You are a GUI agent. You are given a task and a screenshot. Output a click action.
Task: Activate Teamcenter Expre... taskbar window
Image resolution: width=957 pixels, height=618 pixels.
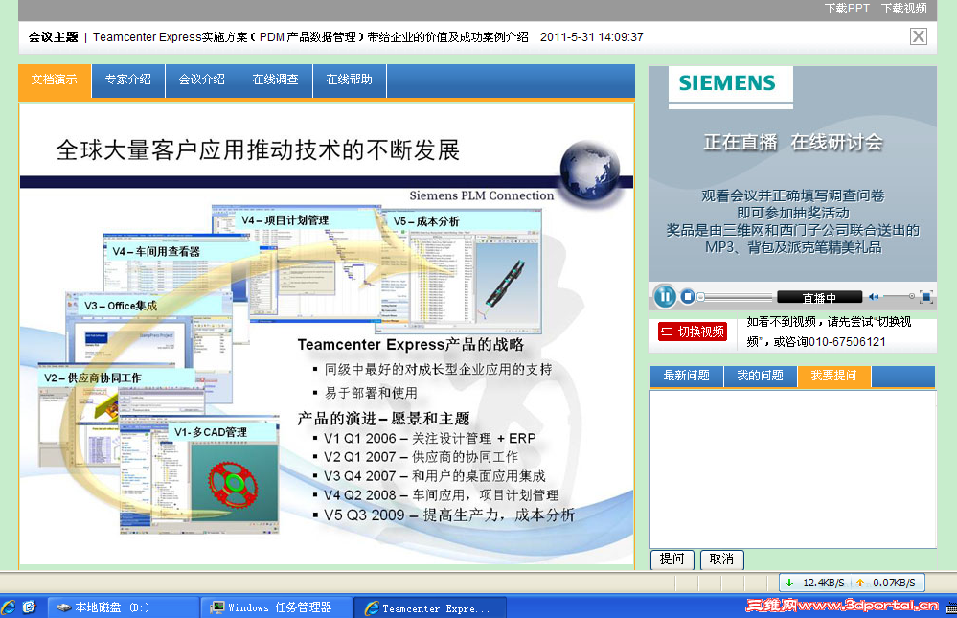pos(430,608)
